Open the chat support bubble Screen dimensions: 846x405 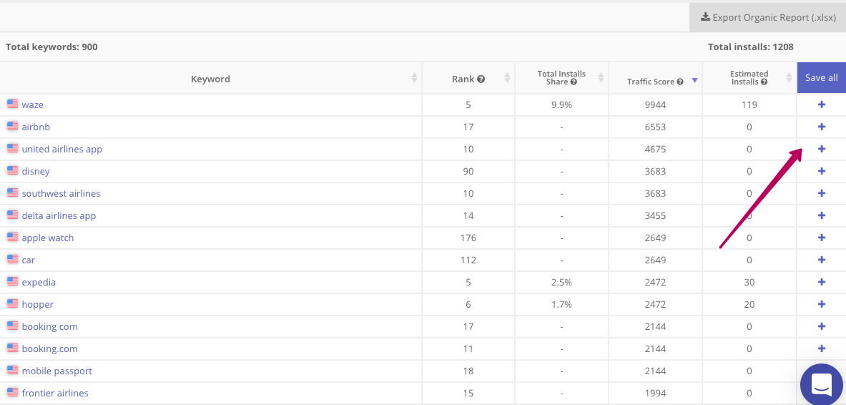tap(822, 385)
